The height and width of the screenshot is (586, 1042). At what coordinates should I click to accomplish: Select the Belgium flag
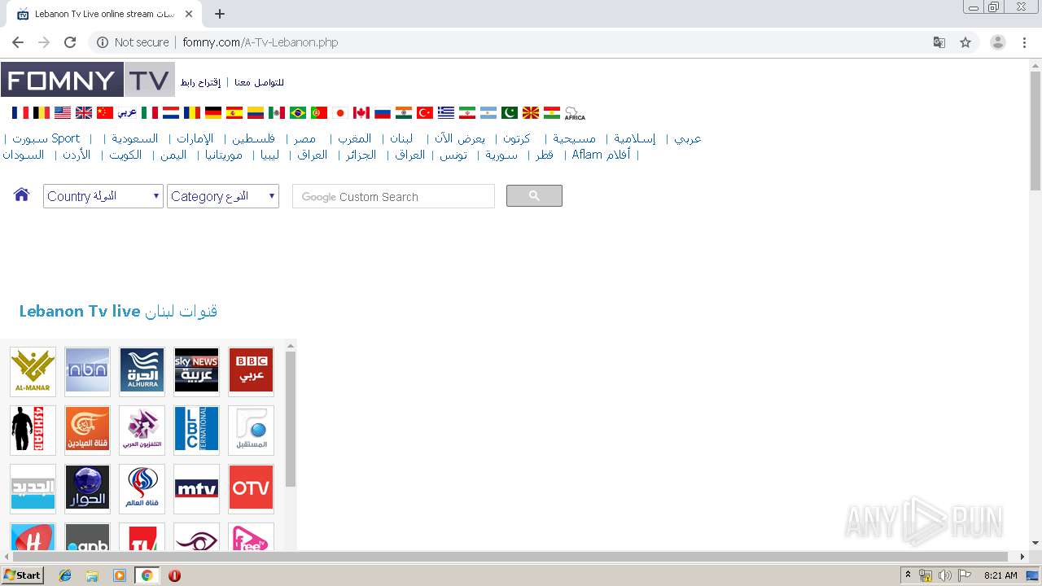click(x=42, y=113)
